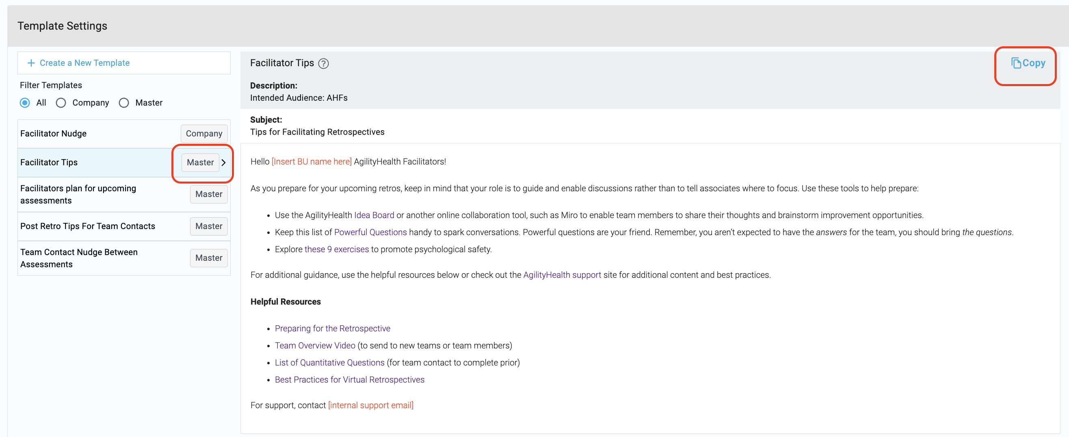This screenshot has height=437, width=1069.
Task: Click Intended Audience: AHFs description text
Action: tap(299, 98)
